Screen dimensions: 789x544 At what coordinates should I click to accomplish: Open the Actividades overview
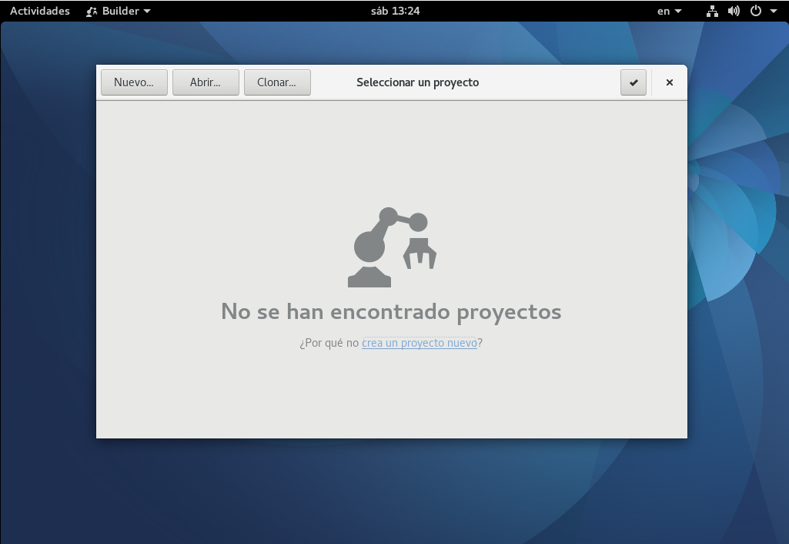tap(40, 11)
